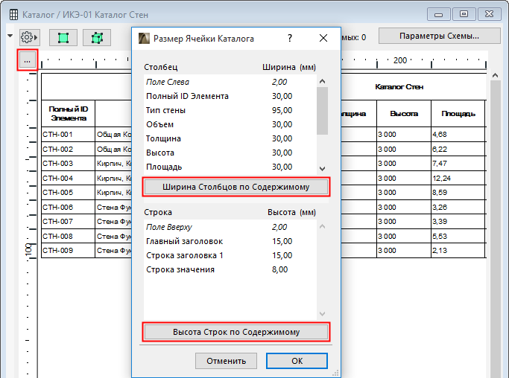The image size is (509, 378).
Task: Click the area value 7,47
Action: (440, 164)
